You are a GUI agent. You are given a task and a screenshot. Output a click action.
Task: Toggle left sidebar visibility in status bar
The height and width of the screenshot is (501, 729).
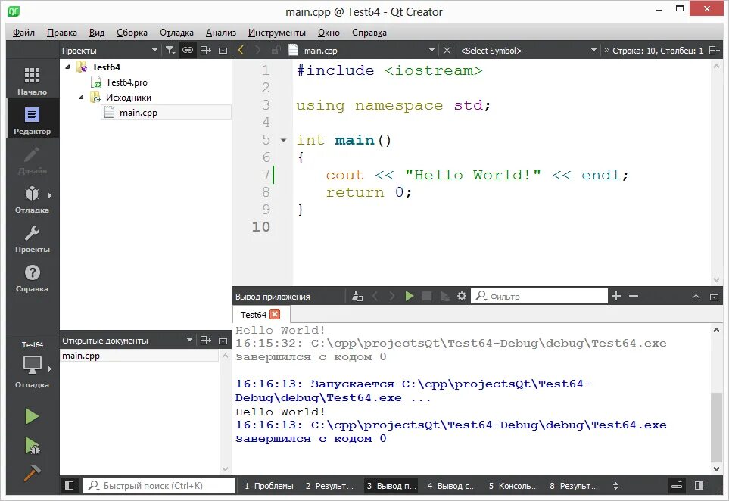pyautogui.click(x=70, y=485)
